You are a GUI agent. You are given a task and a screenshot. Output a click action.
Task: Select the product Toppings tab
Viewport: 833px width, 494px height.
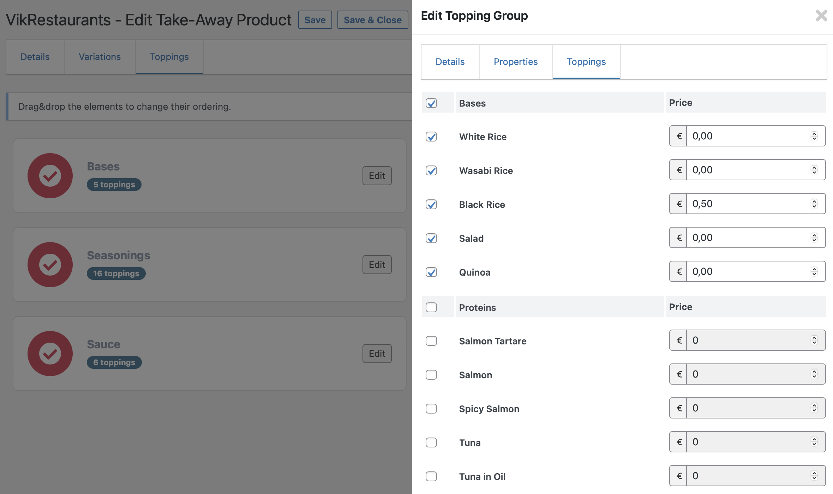coord(169,57)
